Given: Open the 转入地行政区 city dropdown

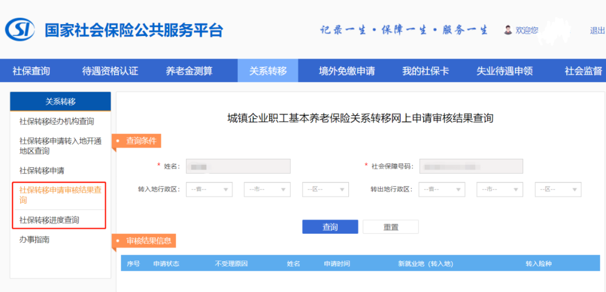Looking at the screenshot, I should (x=267, y=189).
